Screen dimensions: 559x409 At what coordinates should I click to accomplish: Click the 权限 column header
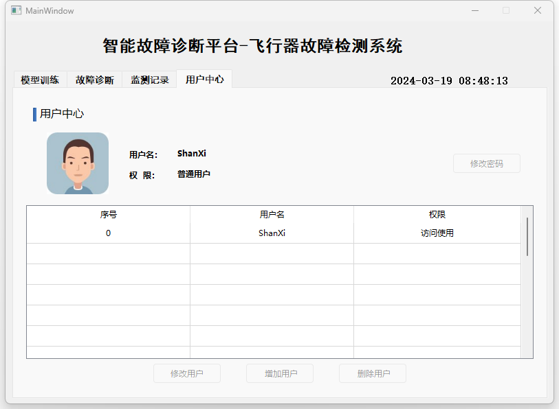tap(437, 215)
